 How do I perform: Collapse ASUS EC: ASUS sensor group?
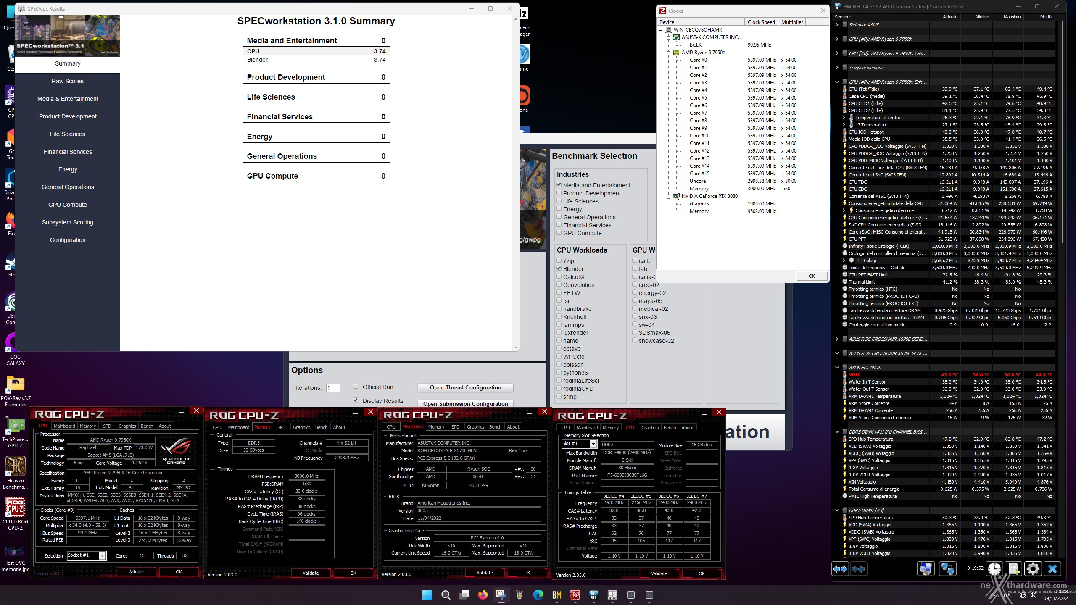(x=837, y=368)
